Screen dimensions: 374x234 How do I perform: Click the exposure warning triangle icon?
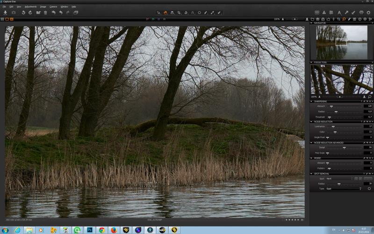click(324, 13)
